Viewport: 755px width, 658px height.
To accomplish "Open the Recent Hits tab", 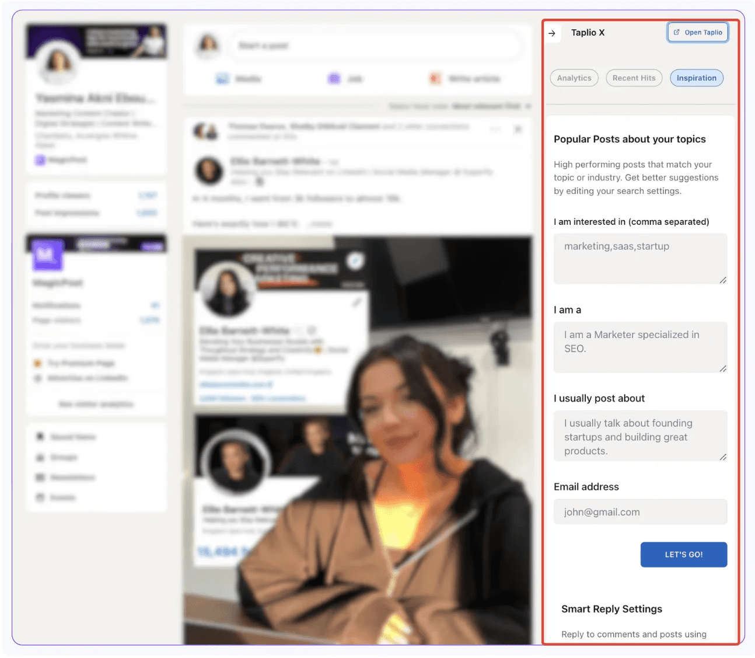I will [x=634, y=78].
